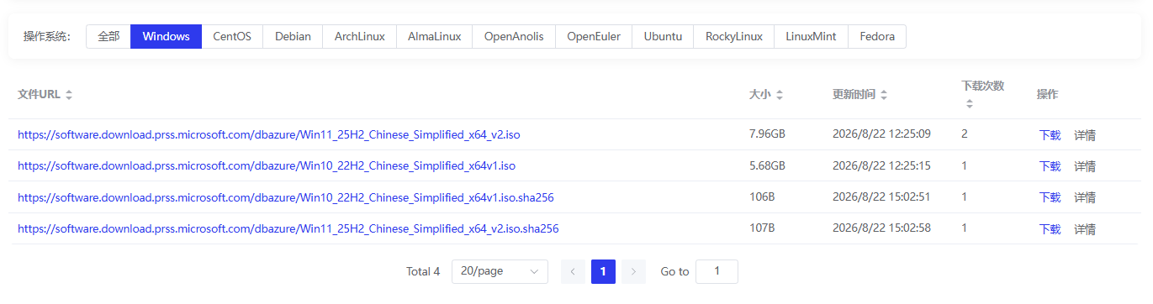Click 详情 for the 5.68GB file
Screen dimensions: 1153x304
[x=1085, y=166]
